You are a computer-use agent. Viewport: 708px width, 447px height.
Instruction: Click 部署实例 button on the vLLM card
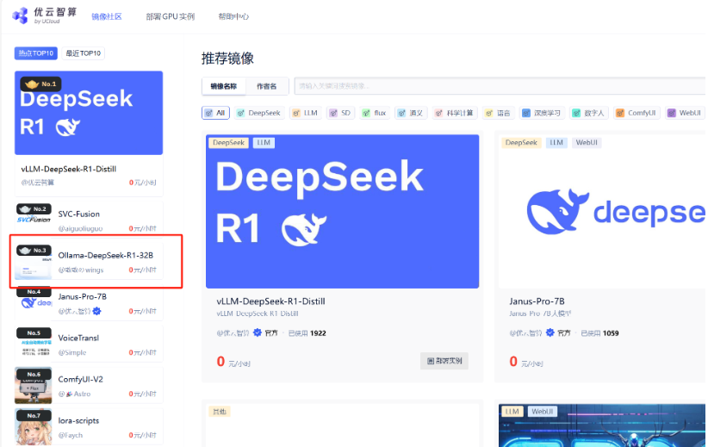(x=444, y=361)
